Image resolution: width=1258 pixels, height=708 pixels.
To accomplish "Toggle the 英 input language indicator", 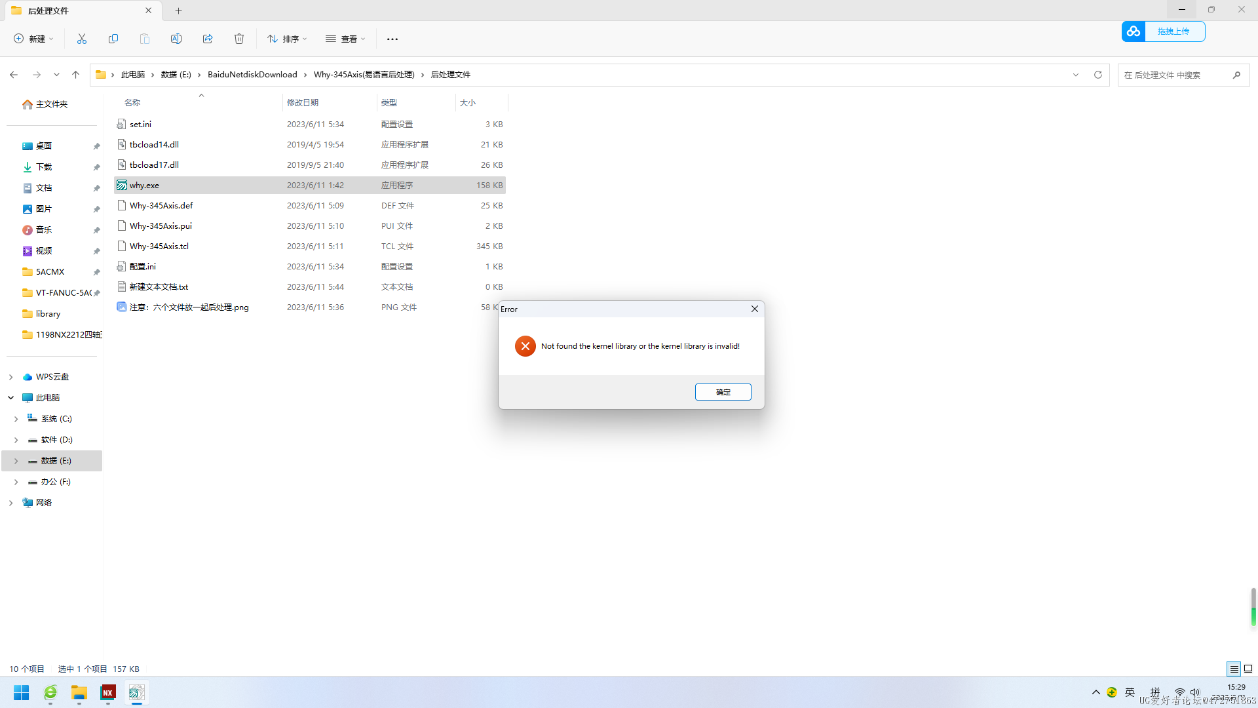I will tap(1130, 692).
